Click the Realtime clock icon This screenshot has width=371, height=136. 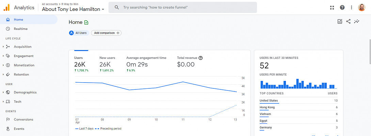8,29
